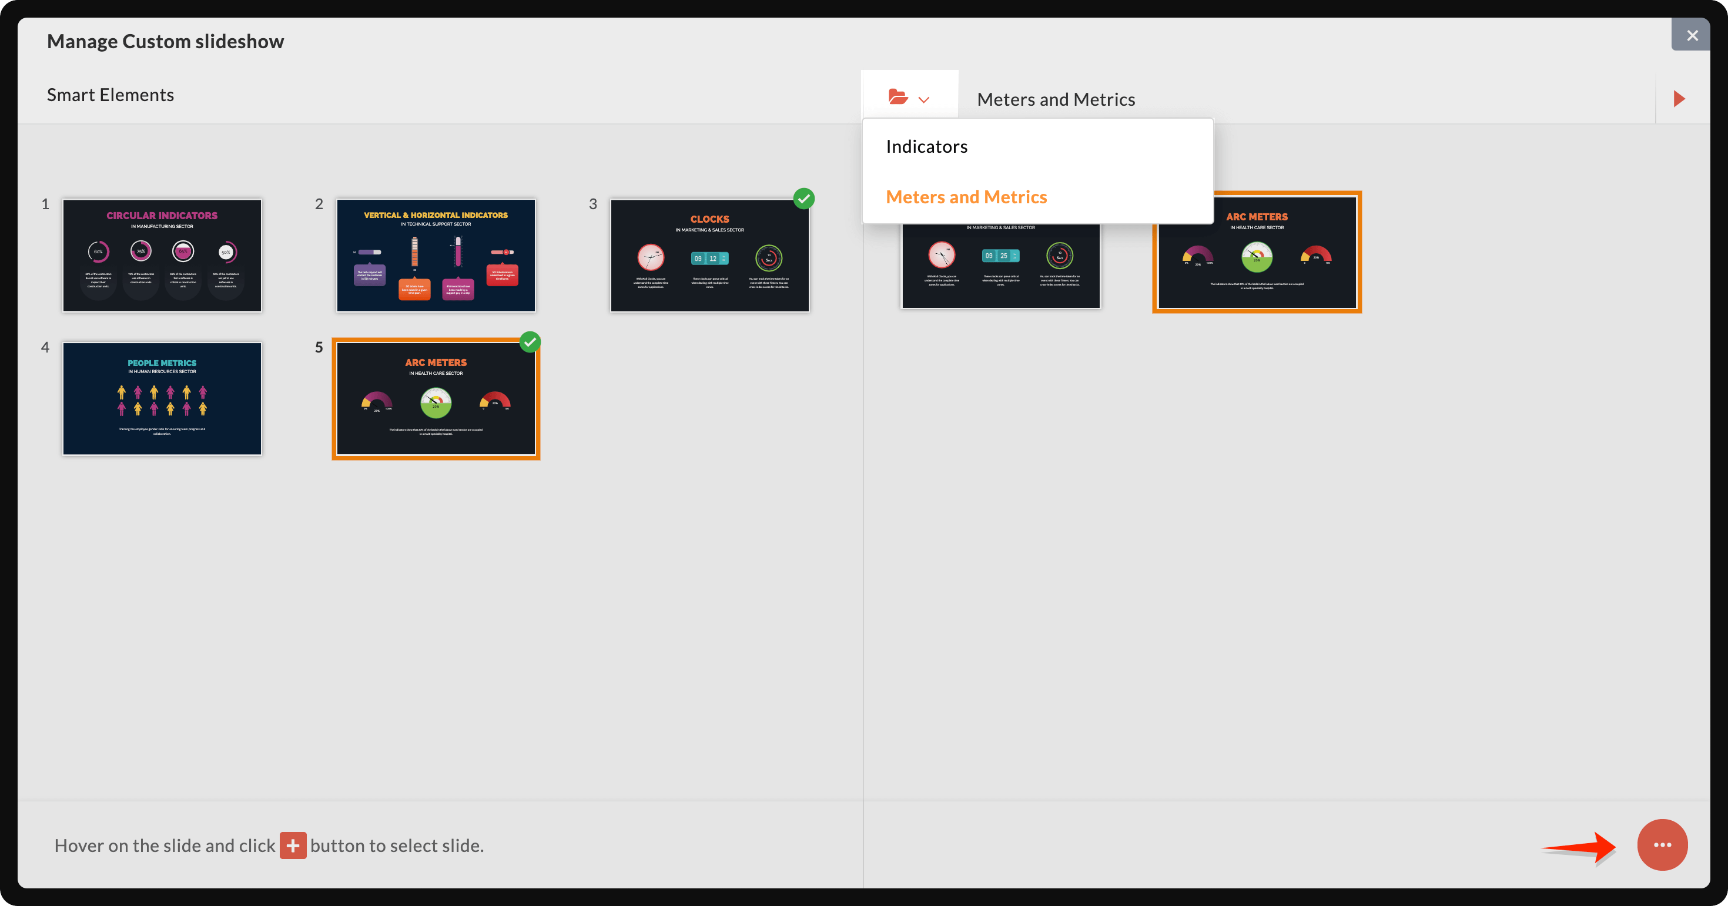This screenshot has height=906, width=1728.
Task: Click the green checkmark on slide 5
Action: (529, 341)
